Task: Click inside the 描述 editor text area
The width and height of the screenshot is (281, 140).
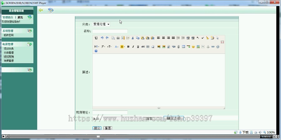Action: pyautogui.click(x=159, y=80)
